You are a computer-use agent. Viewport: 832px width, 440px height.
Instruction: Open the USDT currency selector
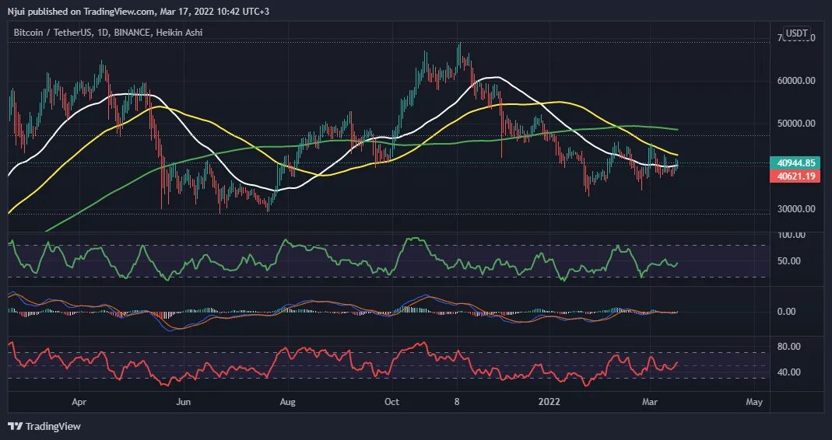point(796,33)
